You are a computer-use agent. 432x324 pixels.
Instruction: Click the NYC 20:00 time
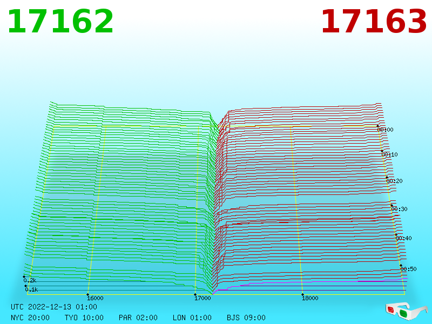coord(30,318)
